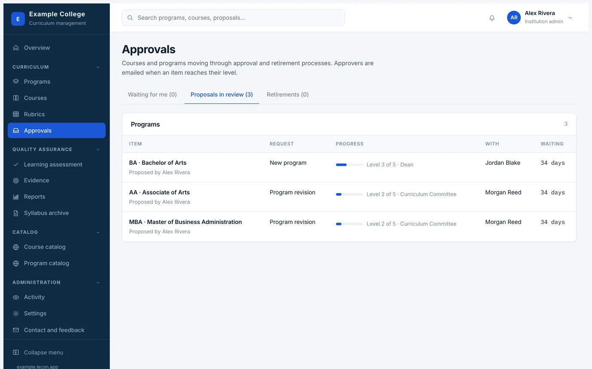The height and width of the screenshot is (369, 592).
Task: Click the Courses book icon
Action: click(16, 98)
